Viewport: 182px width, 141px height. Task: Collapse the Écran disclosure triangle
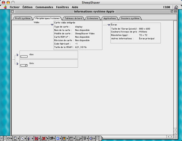109,25
